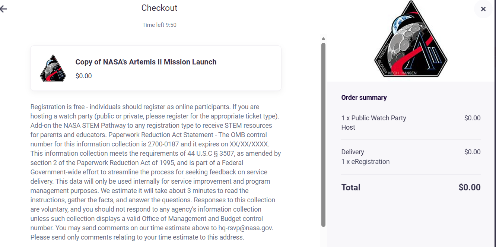Click the Checkout heading
This screenshot has width=496, height=247.
point(159,8)
